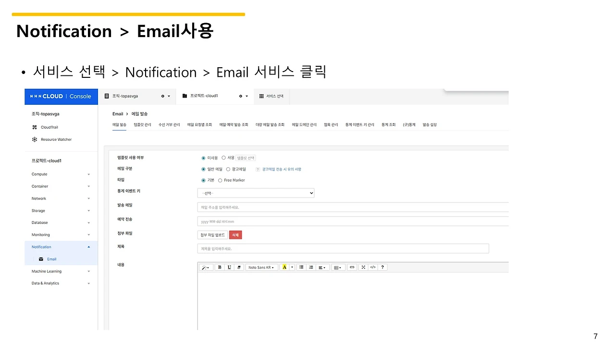This screenshot has width=615, height=346.
Task: Open the 대량 메일 발송 조회 tab
Action: coord(270,125)
